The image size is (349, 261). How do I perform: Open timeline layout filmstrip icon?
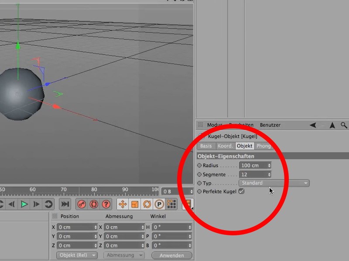click(x=188, y=204)
